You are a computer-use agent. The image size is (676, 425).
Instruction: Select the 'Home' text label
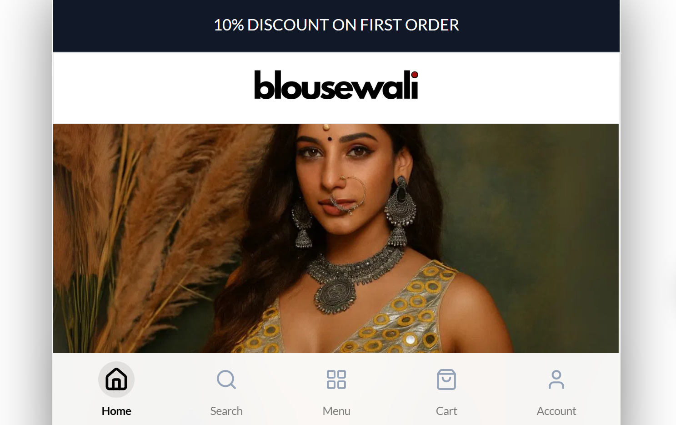coord(116,411)
